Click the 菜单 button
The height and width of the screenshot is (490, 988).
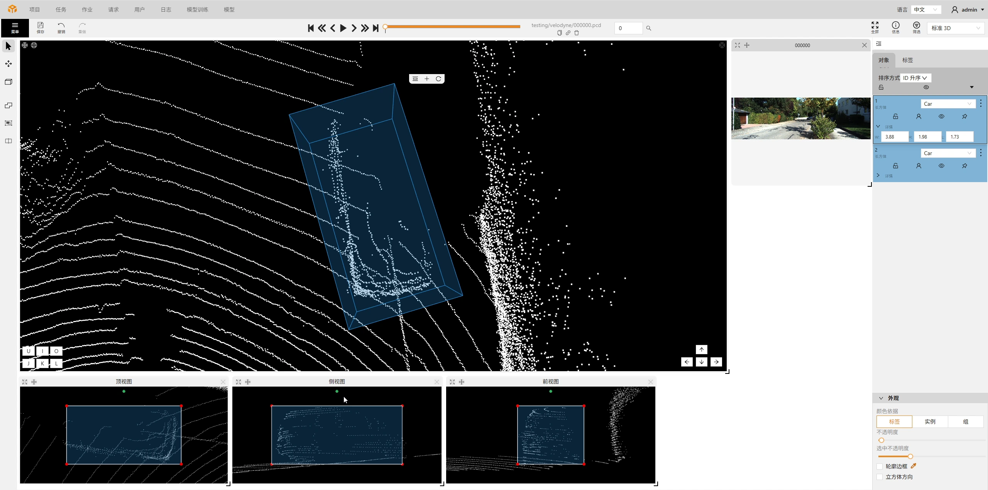[x=15, y=28]
